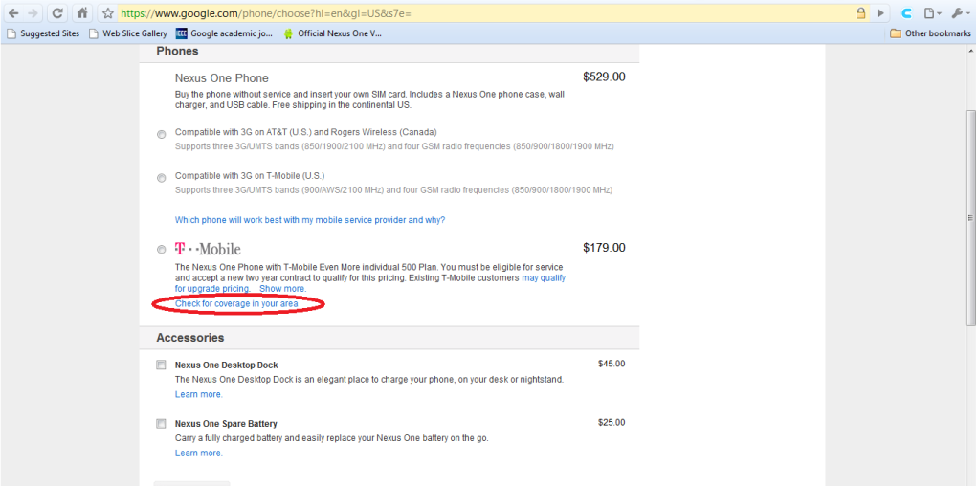Go forward with the browser forward arrow
The width and height of the screenshot is (979, 486).
click(33, 13)
